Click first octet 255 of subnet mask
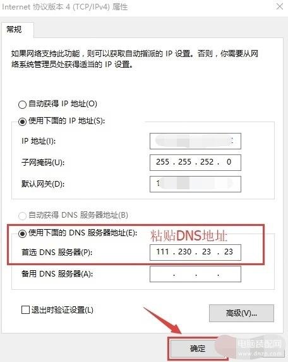Screen dimensions: 288x362 163,162
